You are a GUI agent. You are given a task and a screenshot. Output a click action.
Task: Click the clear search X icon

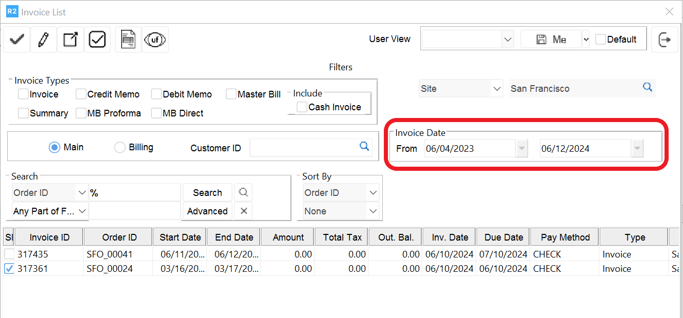(244, 211)
